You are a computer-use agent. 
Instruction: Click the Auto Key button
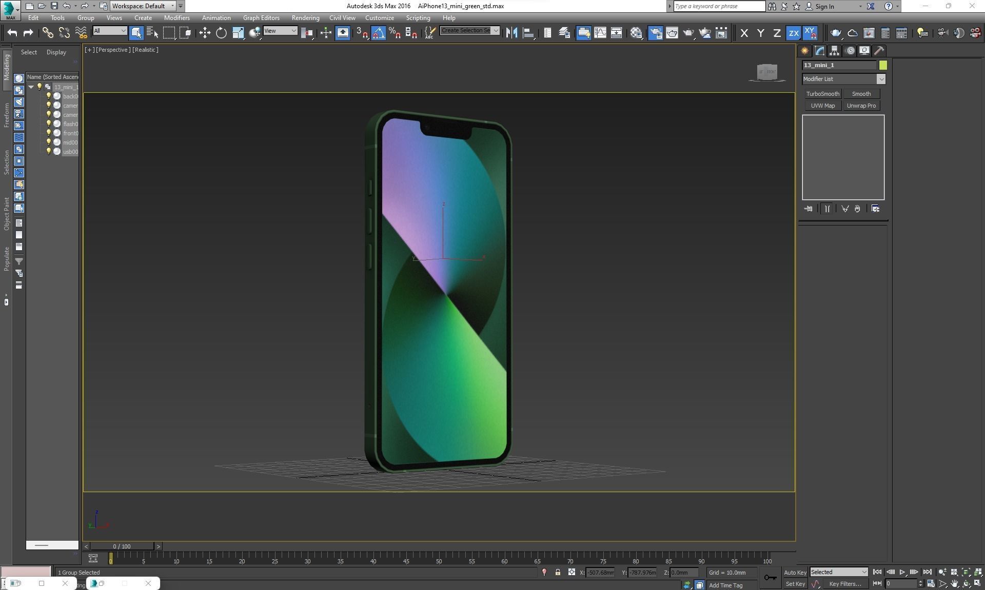pos(795,573)
